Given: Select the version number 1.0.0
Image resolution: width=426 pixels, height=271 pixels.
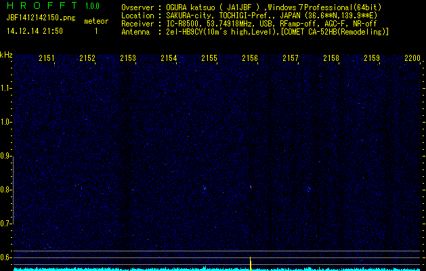Looking at the screenshot, I should (92, 6).
